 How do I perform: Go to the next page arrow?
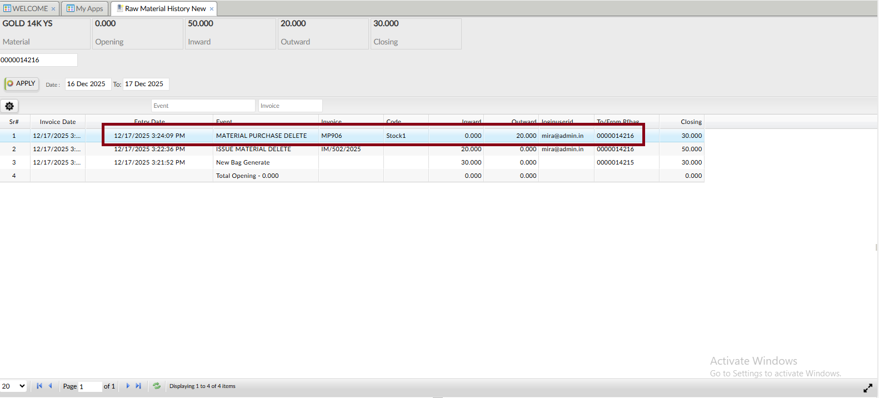click(x=128, y=386)
